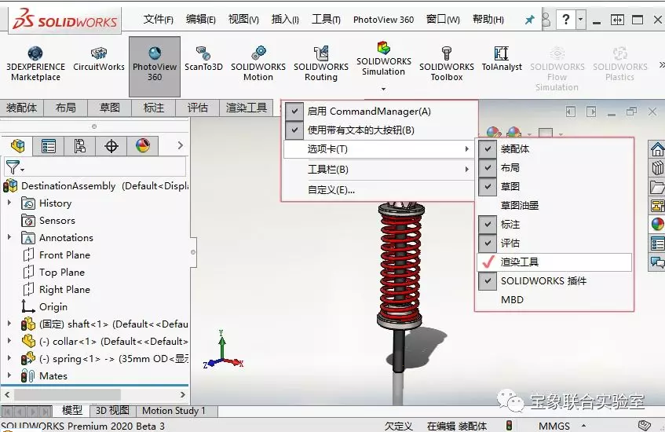Click the tree scrollbar right arrow

[x=183, y=394]
